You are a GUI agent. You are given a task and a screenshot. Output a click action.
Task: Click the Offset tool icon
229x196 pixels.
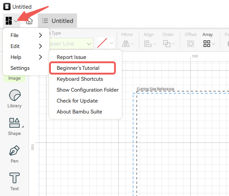190,44
